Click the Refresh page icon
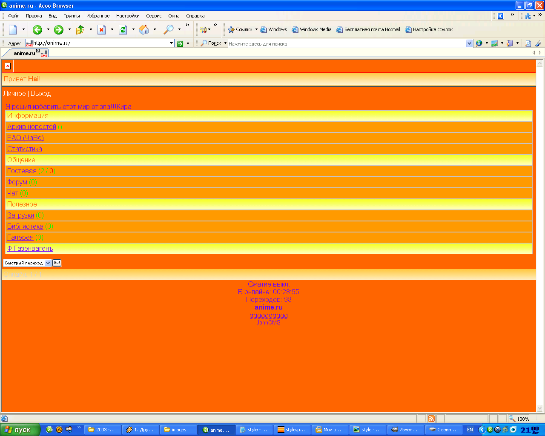This screenshot has height=436, width=545. click(123, 29)
